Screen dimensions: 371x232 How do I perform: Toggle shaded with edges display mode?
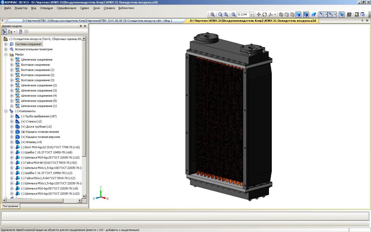(306, 15)
